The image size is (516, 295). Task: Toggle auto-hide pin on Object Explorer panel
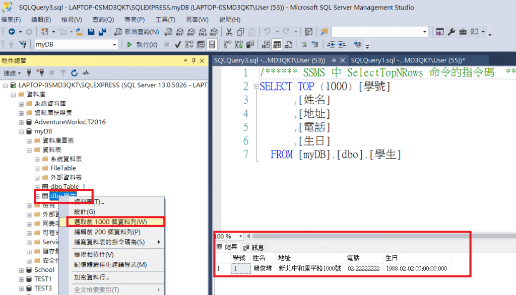coord(193,60)
